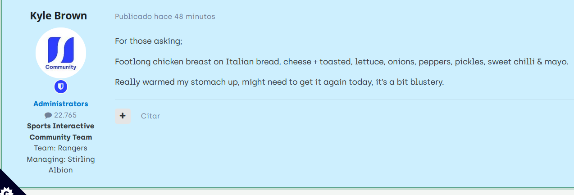The width and height of the screenshot is (574, 195).
Task: Click the 'For those asking;' line
Action: pyautogui.click(x=148, y=41)
